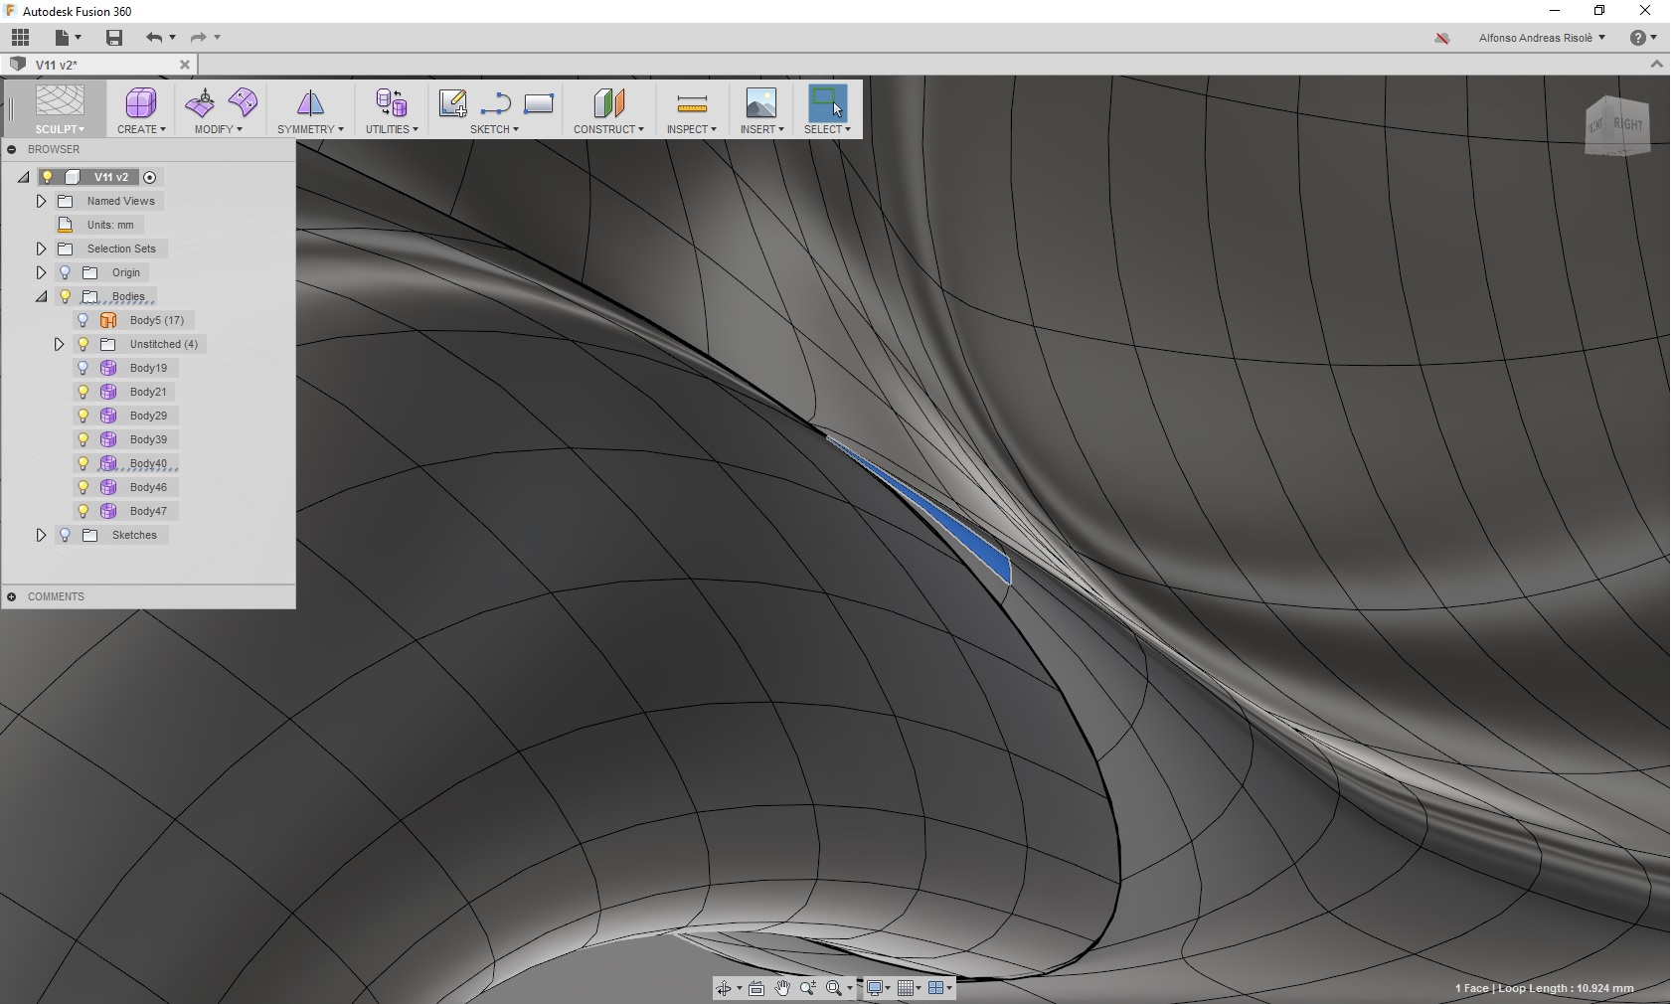Open the Select dropdown arrow
1674x1004 pixels.
846,129
